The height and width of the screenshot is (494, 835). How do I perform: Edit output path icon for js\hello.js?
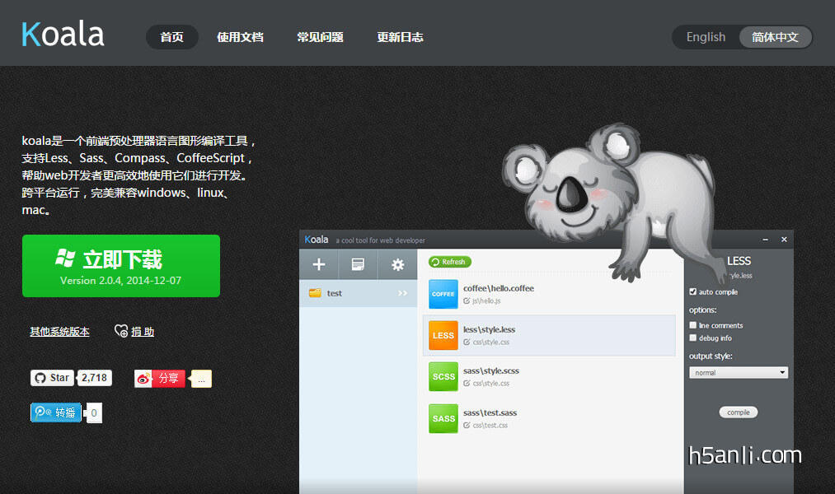[x=467, y=301]
